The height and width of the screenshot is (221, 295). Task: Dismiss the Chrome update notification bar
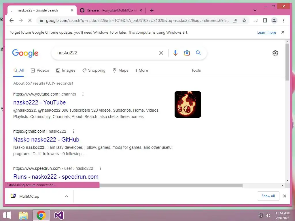[x=283, y=32]
